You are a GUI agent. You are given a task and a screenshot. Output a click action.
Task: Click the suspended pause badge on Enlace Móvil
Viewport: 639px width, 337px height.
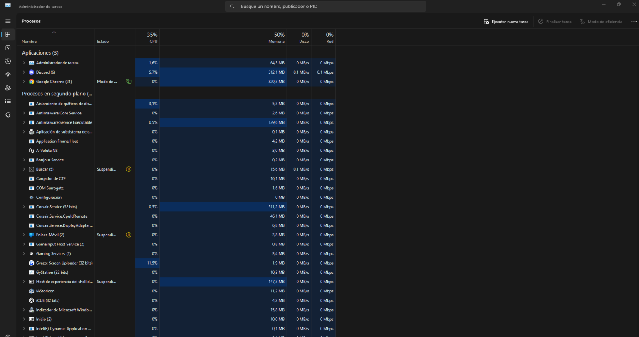129,235
